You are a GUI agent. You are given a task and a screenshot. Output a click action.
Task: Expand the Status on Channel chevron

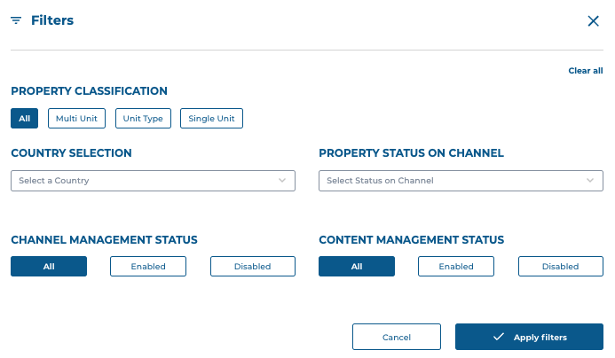pos(590,181)
